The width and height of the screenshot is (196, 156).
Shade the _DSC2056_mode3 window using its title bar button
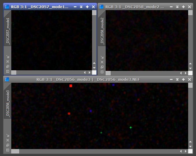coord(177,79)
